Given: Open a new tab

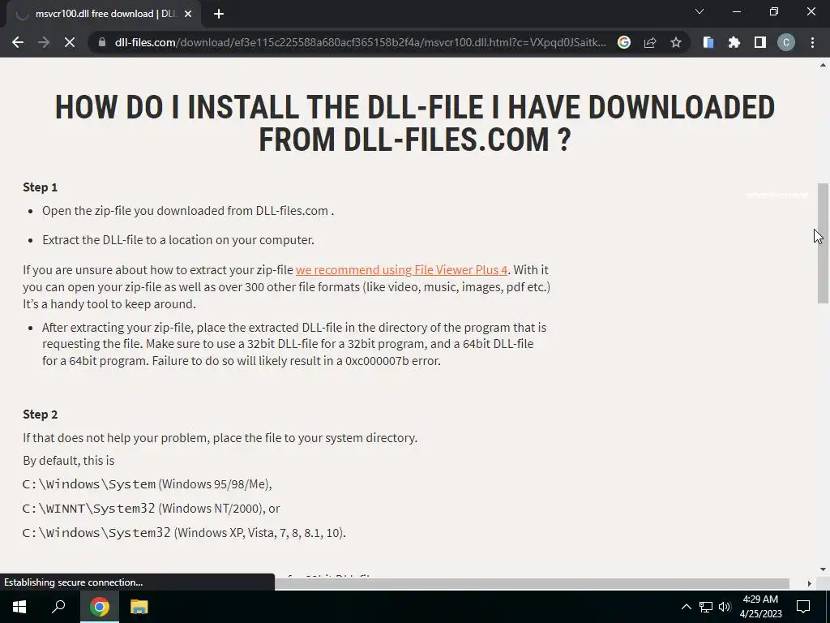Looking at the screenshot, I should point(219,15).
